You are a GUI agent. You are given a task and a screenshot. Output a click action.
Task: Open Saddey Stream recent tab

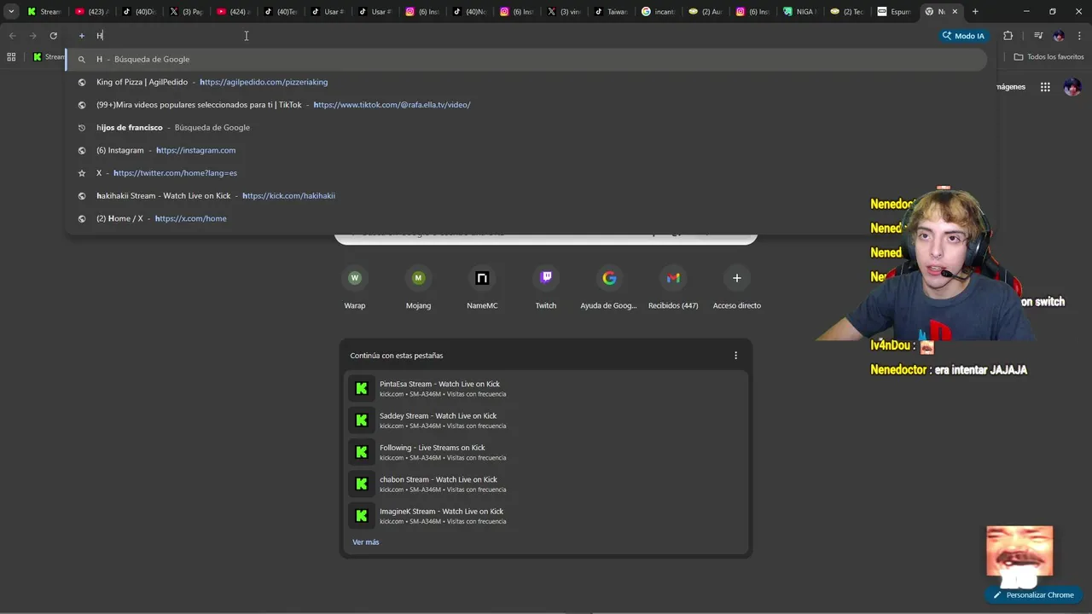pyautogui.click(x=546, y=420)
